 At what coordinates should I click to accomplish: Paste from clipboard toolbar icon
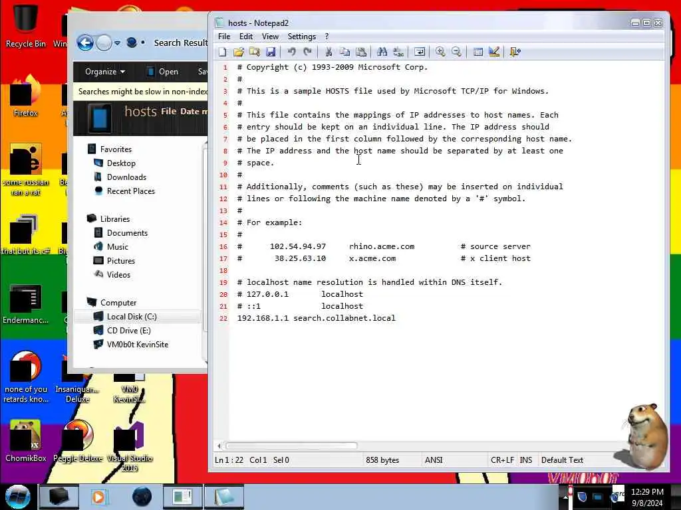361,52
